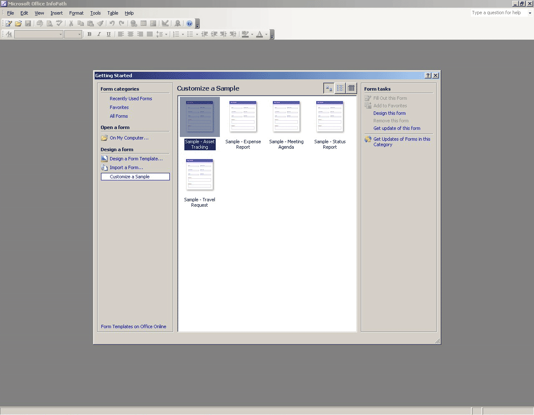Open the Edit menu

[x=24, y=13]
